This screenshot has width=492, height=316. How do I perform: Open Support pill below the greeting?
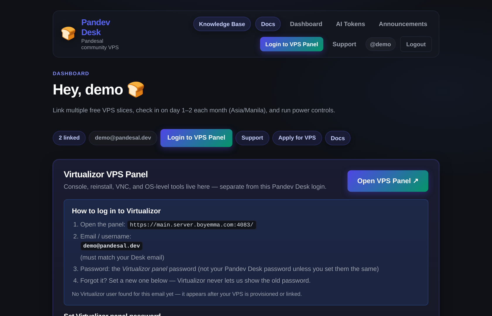252,138
